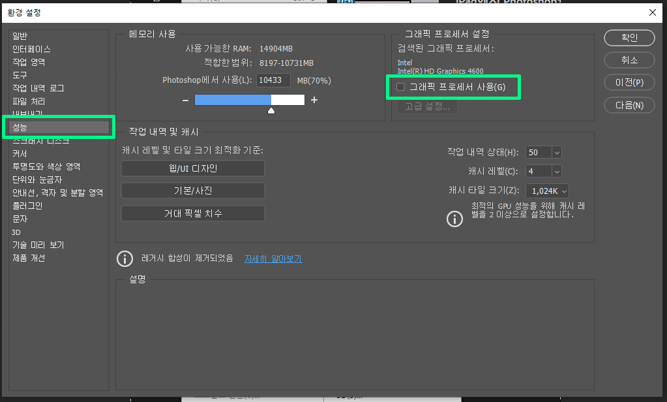This screenshot has width=667, height=402.
Task: Click the memory usage slider bar
Action: pyautogui.click(x=250, y=100)
